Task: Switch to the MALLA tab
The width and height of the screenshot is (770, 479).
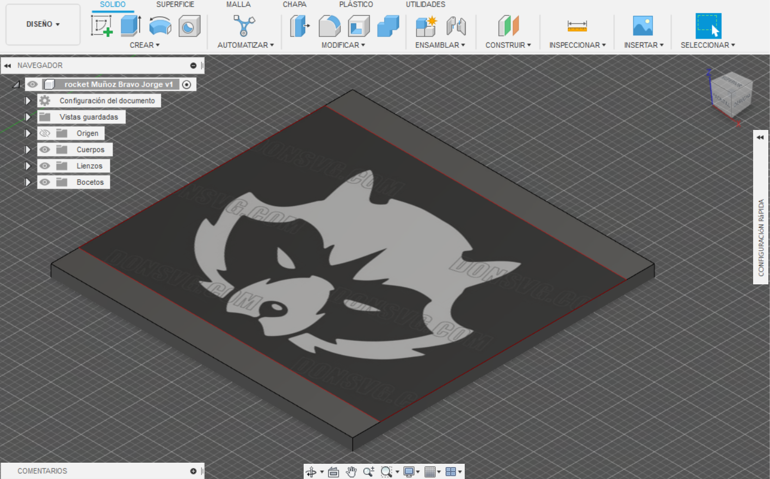Action: tap(238, 4)
